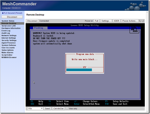Click 'Keyboard is locked.' line
The image size is (150, 114).
tap(43, 36)
